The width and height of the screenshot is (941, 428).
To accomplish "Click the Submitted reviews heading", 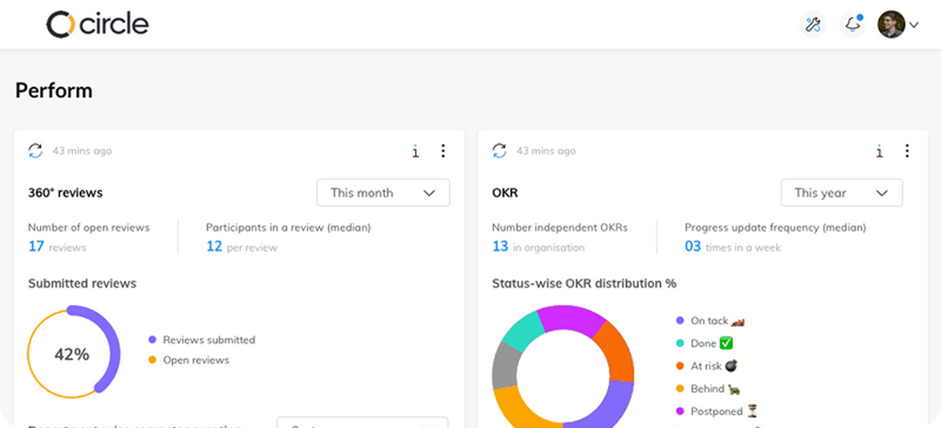I will click(x=82, y=284).
